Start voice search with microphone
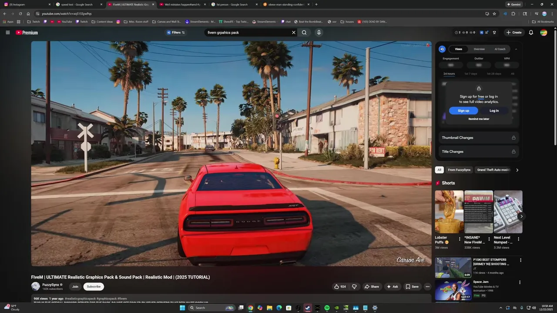Screen dimensions: 557x313 point(319,33)
